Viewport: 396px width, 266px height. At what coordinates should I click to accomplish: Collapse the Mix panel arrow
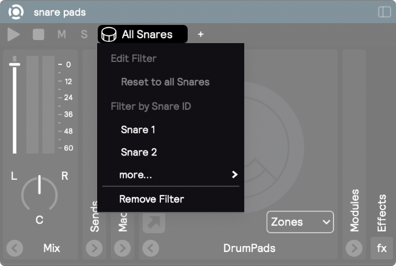tap(15, 248)
